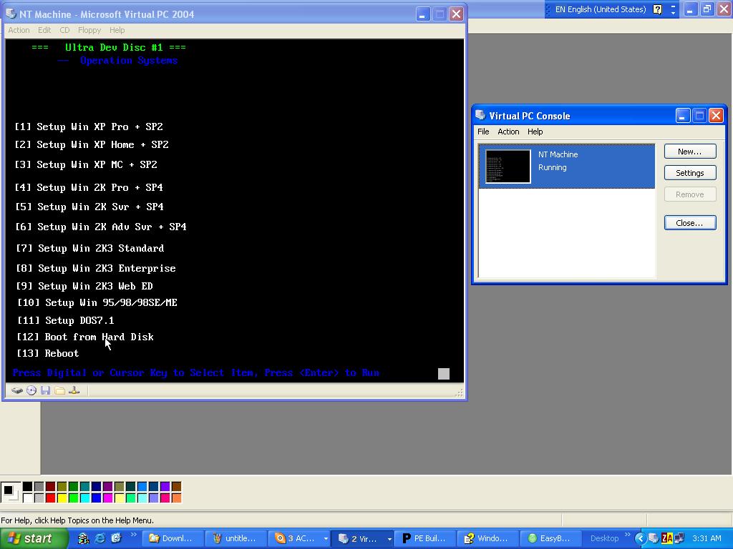Click the language bar help question-mark icon
Image resolution: width=733 pixels, height=549 pixels.
pyautogui.click(x=657, y=9)
